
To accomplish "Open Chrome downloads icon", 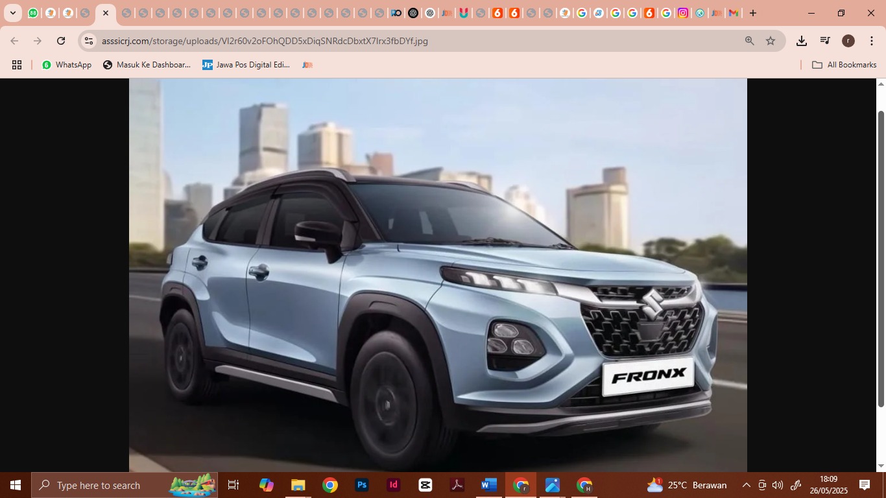I will 802,41.
